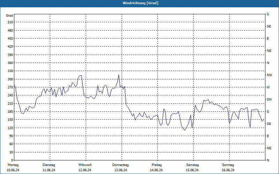Click the 'NW' compass label on right axis

pyautogui.click(x=269, y=75)
